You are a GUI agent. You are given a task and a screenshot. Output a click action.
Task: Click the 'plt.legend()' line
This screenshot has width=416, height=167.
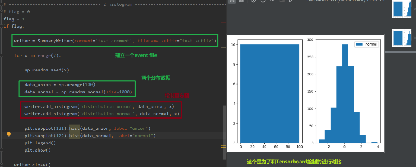coord(40,143)
